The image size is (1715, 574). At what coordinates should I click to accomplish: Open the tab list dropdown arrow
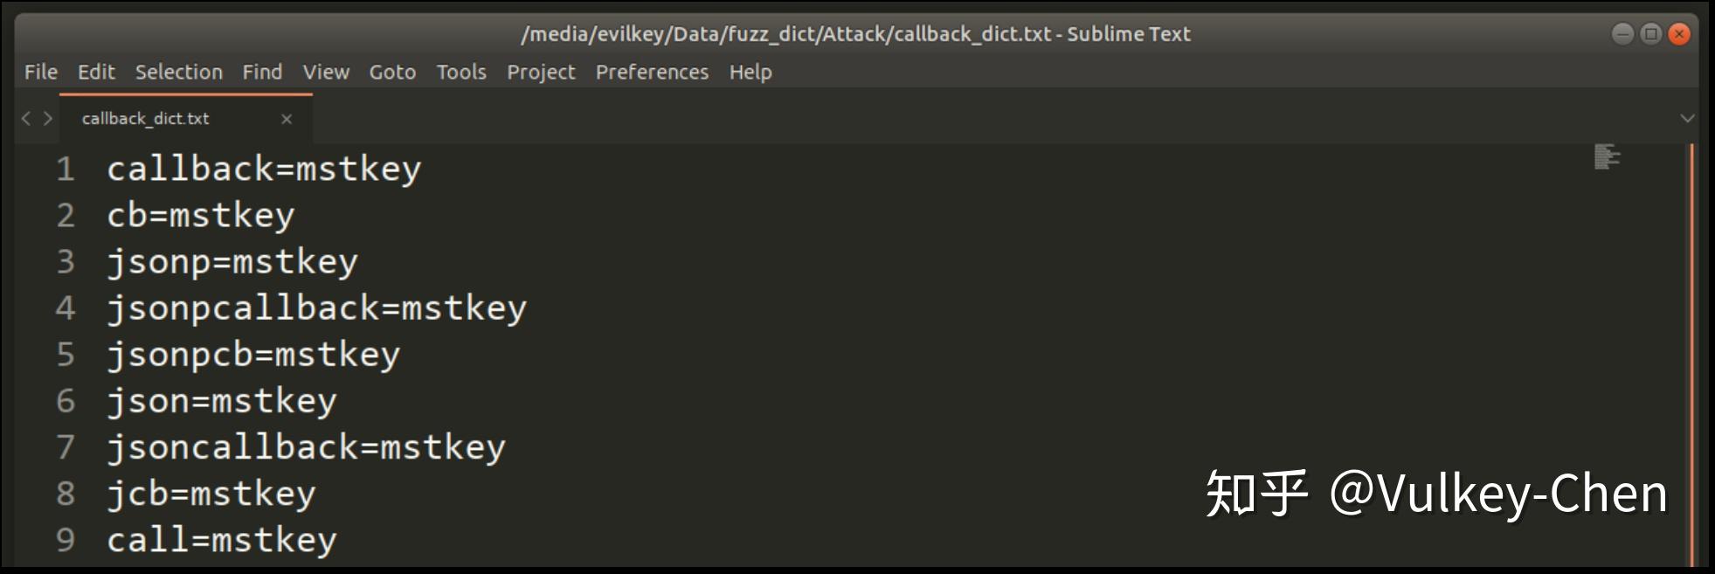1687,118
